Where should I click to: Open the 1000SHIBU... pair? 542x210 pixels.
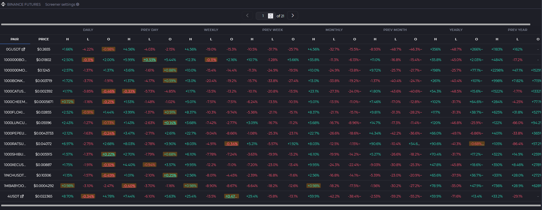[15, 154]
